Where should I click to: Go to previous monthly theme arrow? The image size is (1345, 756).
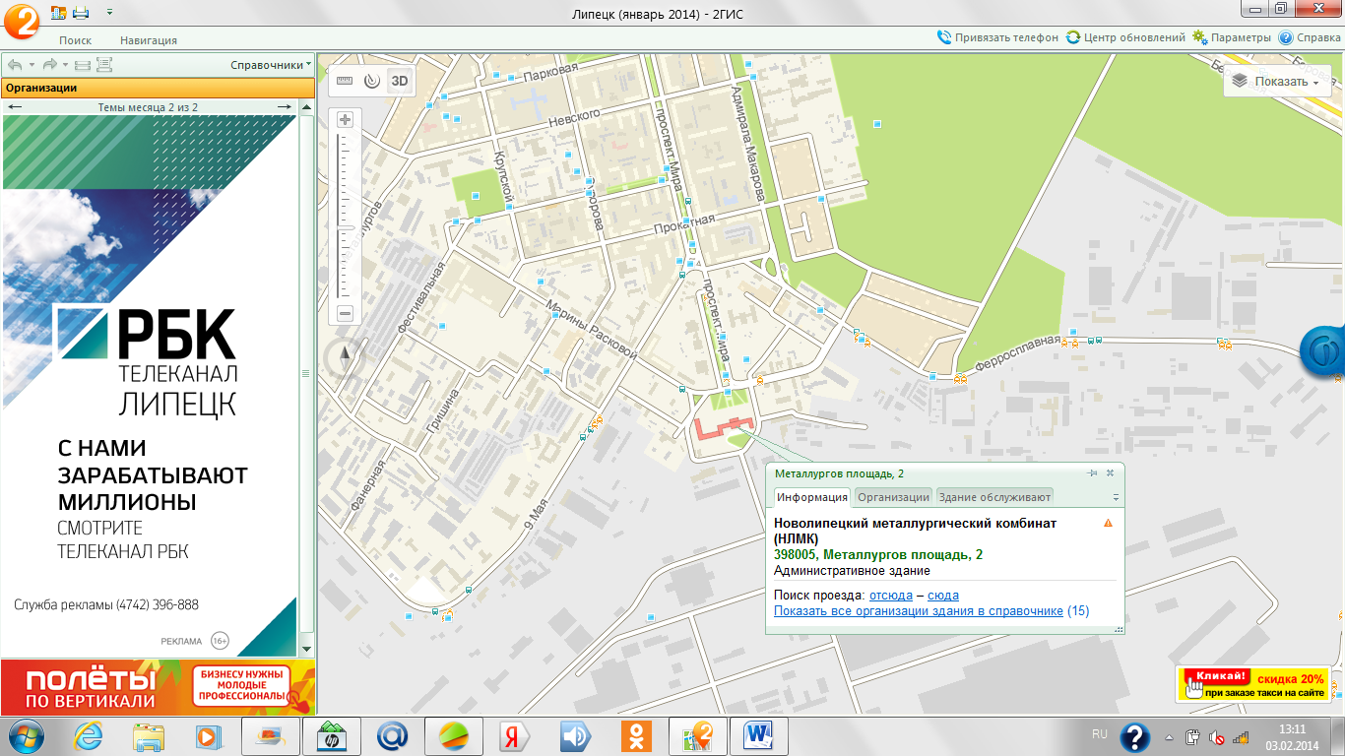[15, 106]
